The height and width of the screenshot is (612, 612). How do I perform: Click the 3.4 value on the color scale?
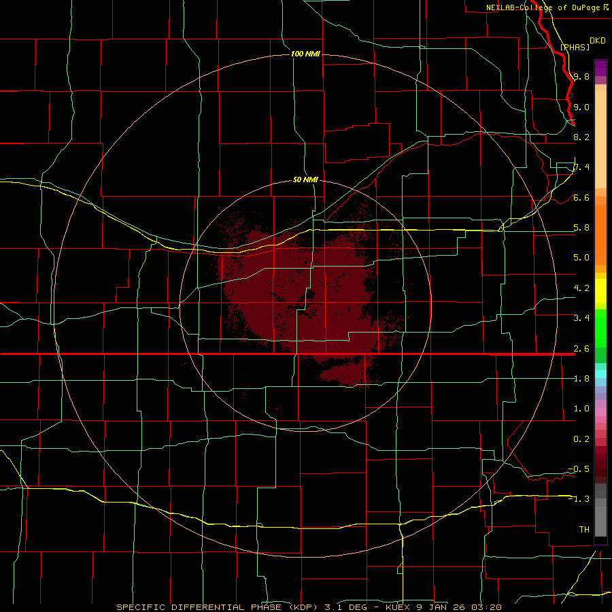(581, 318)
